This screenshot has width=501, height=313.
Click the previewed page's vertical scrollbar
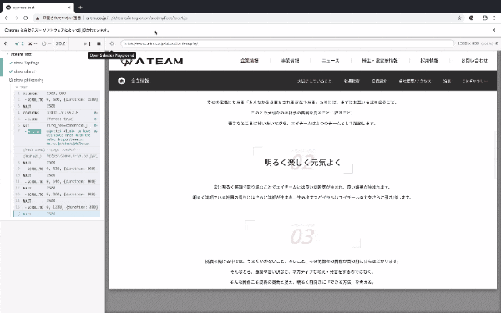(x=495, y=155)
